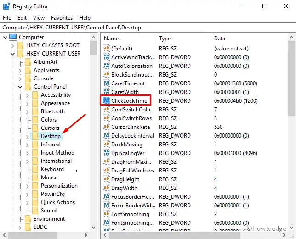Collapse the HKEY_CURRENT_USER tree node
Viewport: 296px width, 239px height.
point(12,54)
